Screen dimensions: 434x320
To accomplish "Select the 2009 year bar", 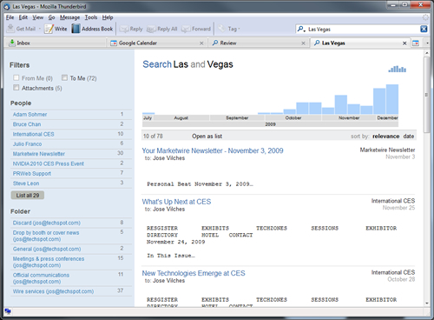I will [270, 124].
